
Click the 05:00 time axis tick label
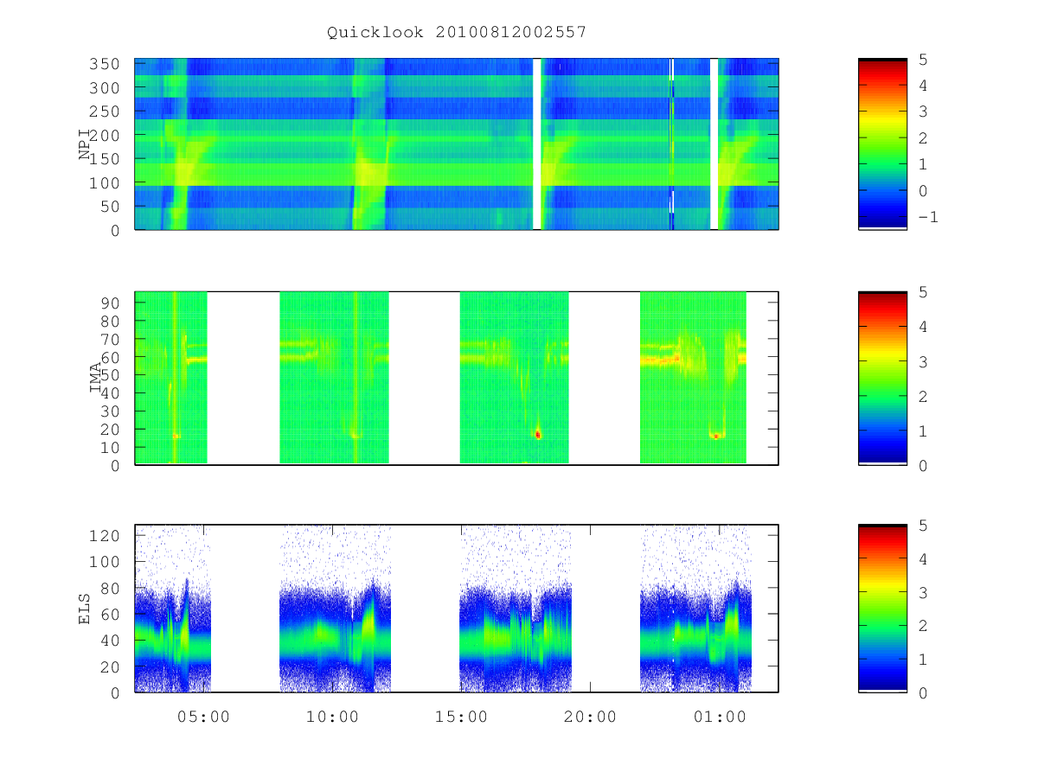click(x=203, y=717)
